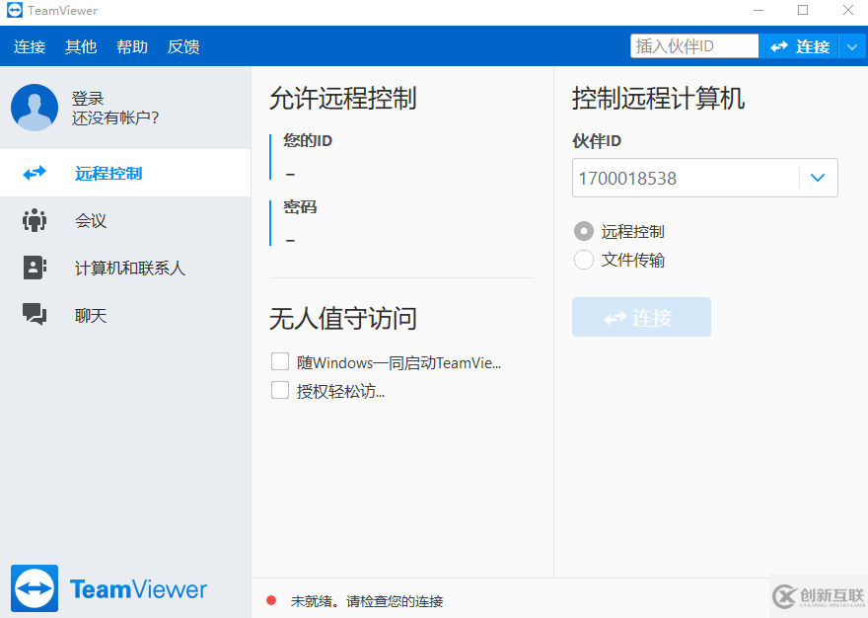
Task: Select the 远程控制 radio button
Action: [x=584, y=231]
